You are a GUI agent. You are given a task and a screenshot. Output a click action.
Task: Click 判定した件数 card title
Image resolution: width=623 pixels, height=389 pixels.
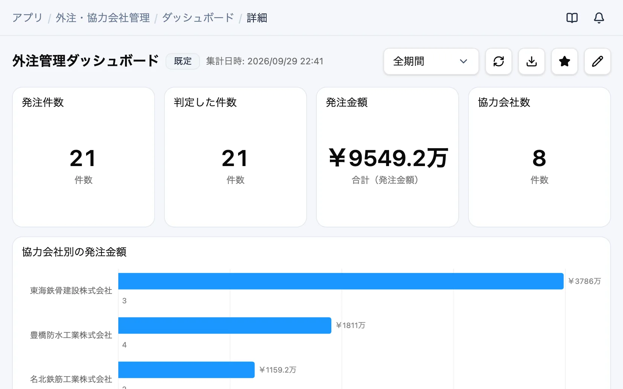tap(205, 102)
